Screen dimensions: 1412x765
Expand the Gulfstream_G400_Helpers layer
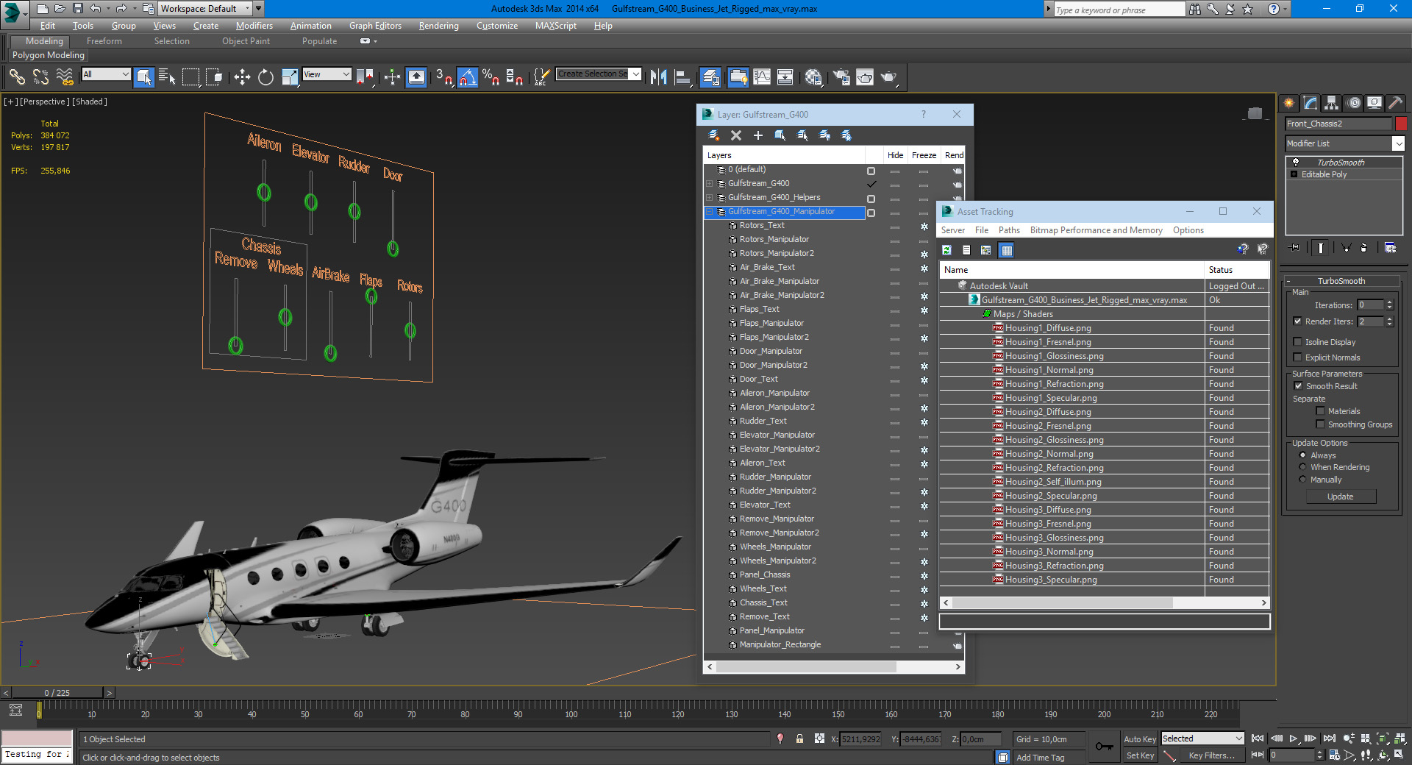(709, 197)
